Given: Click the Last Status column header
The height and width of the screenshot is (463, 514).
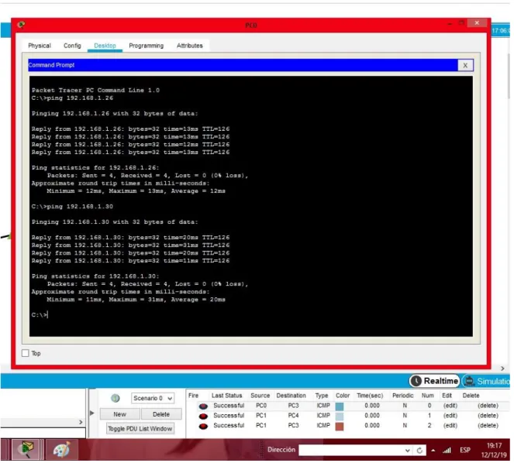Looking at the screenshot, I should click(226, 395).
